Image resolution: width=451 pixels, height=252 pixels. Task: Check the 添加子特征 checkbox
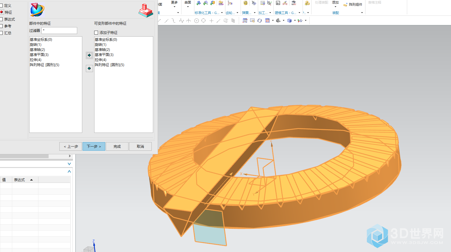coord(96,32)
